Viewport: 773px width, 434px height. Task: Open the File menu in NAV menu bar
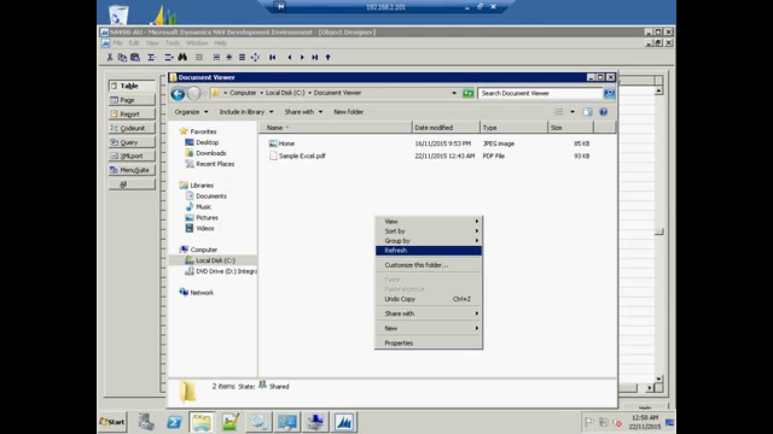pyautogui.click(x=118, y=43)
